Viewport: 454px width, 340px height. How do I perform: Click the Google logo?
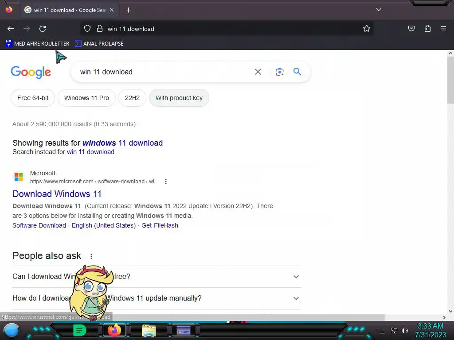point(31,72)
